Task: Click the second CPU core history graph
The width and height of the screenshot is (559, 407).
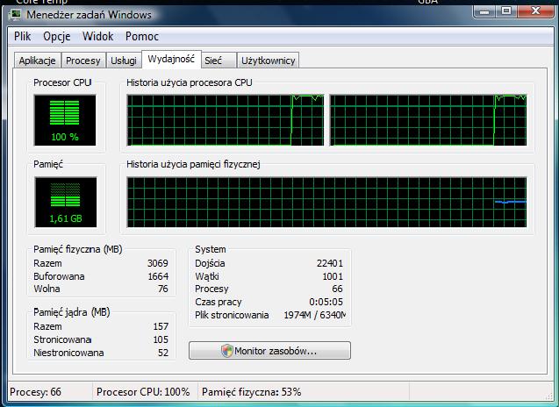Action: (428, 120)
